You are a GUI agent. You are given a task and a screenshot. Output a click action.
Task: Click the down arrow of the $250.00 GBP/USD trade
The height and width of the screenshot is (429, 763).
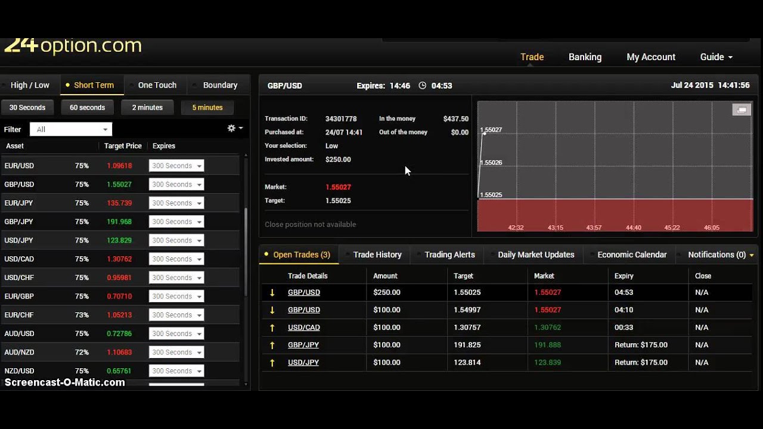pos(272,293)
